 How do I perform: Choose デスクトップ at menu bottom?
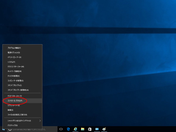point(22,125)
